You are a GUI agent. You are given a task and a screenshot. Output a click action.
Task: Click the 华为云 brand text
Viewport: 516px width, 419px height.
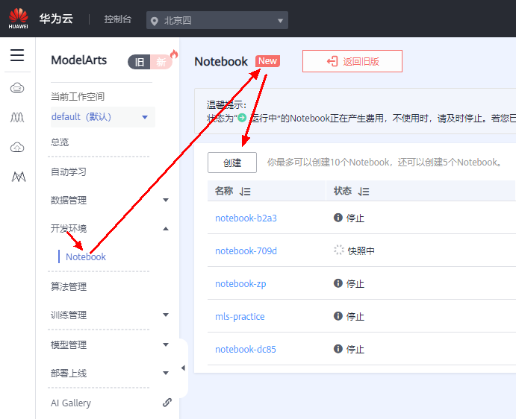pos(56,19)
